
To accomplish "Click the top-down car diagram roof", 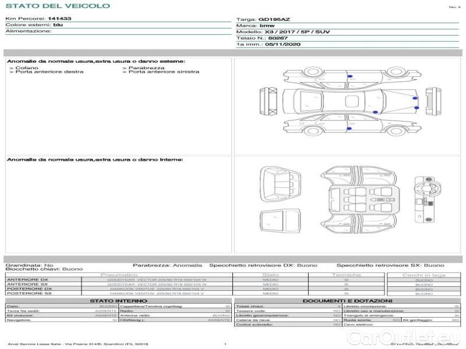I will click(348, 99).
